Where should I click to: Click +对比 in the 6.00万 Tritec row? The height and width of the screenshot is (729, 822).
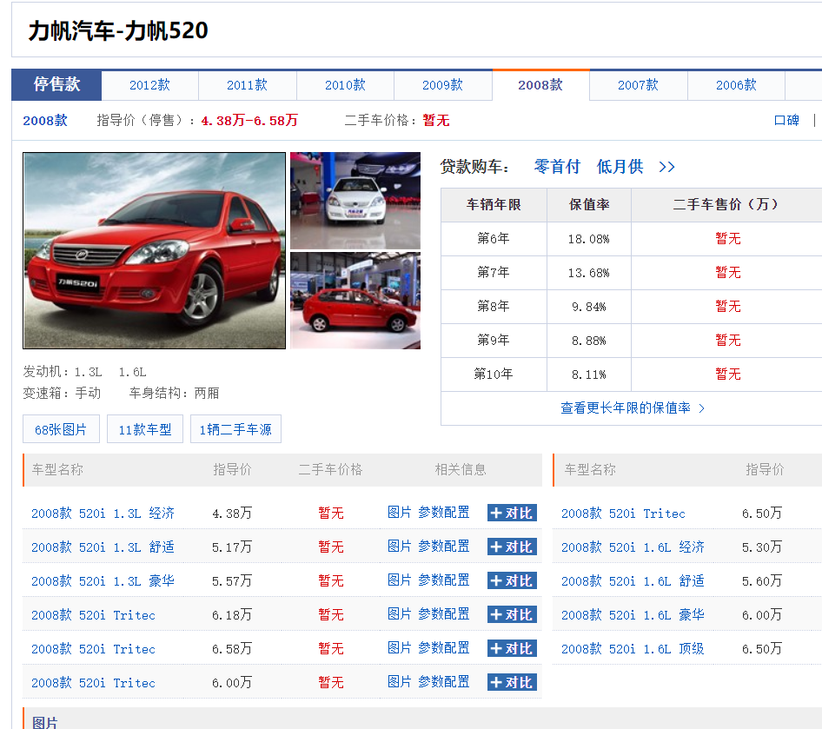[512, 682]
